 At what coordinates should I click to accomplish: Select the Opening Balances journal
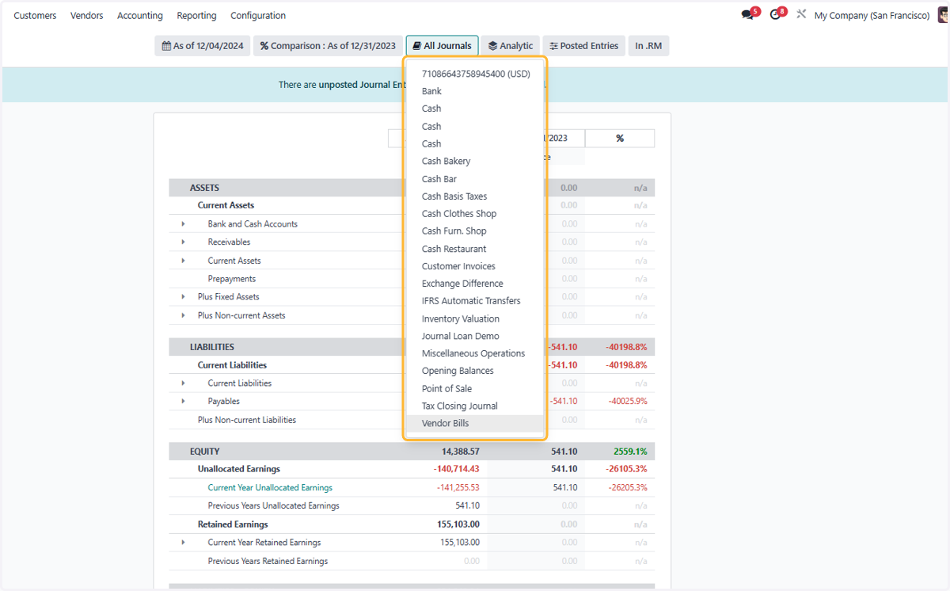[475, 371]
